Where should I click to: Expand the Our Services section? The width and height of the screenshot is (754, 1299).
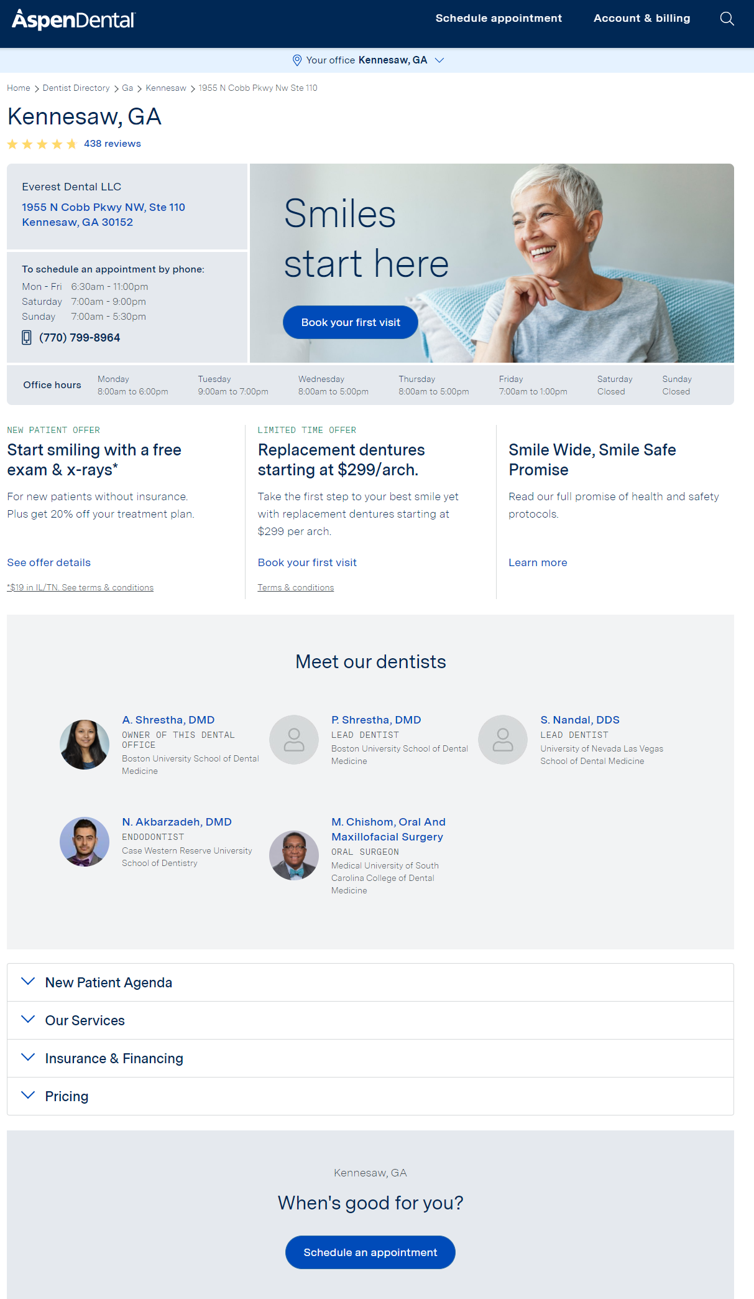click(x=370, y=1020)
